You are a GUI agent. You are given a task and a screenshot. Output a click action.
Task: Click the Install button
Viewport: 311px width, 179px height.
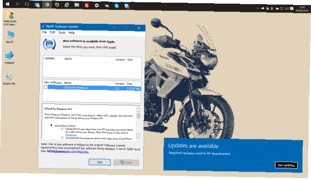[126, 163]
